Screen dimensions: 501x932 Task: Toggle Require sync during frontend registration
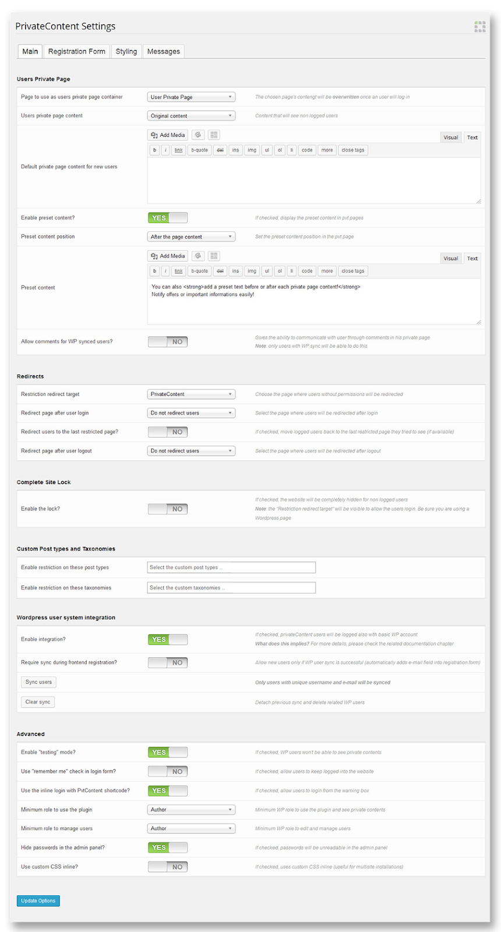(x=168, y=663)
